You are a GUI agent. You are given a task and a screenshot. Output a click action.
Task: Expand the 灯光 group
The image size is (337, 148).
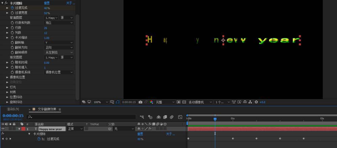pos(7,87)
